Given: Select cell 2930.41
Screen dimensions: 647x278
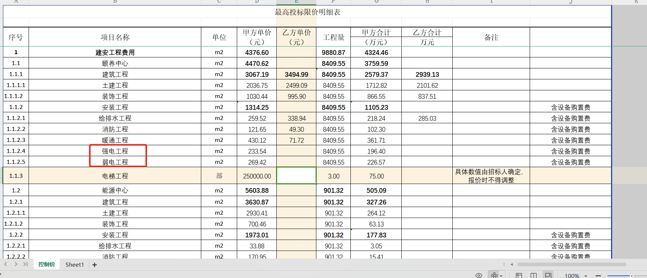Looking at the screenshot, I should coord(257,213).
